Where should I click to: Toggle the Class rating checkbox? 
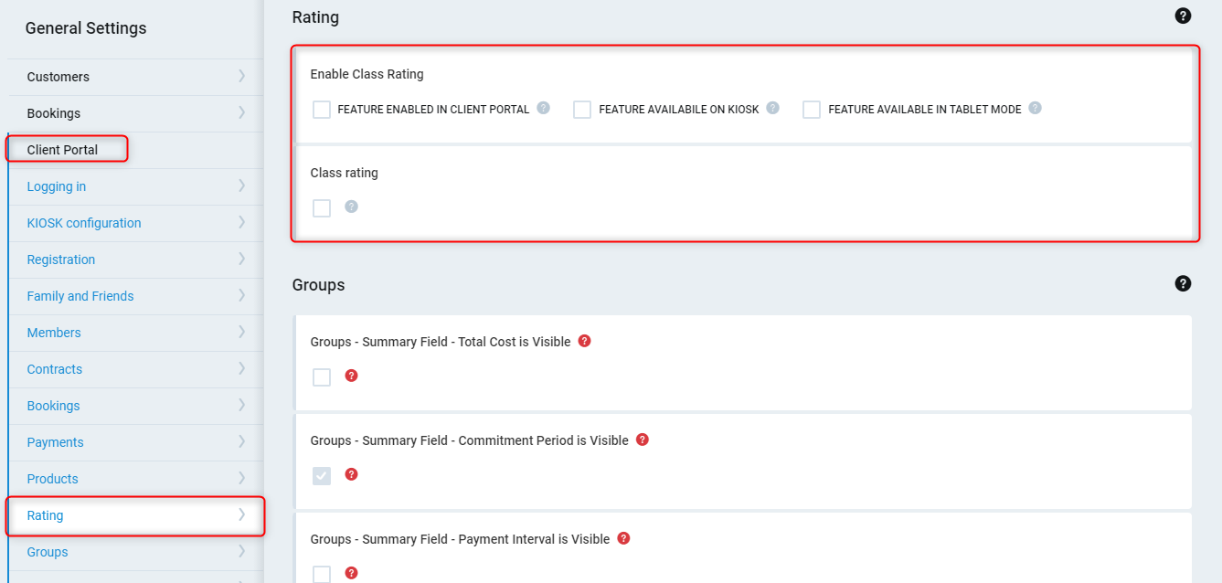click(x=322, y=208)
